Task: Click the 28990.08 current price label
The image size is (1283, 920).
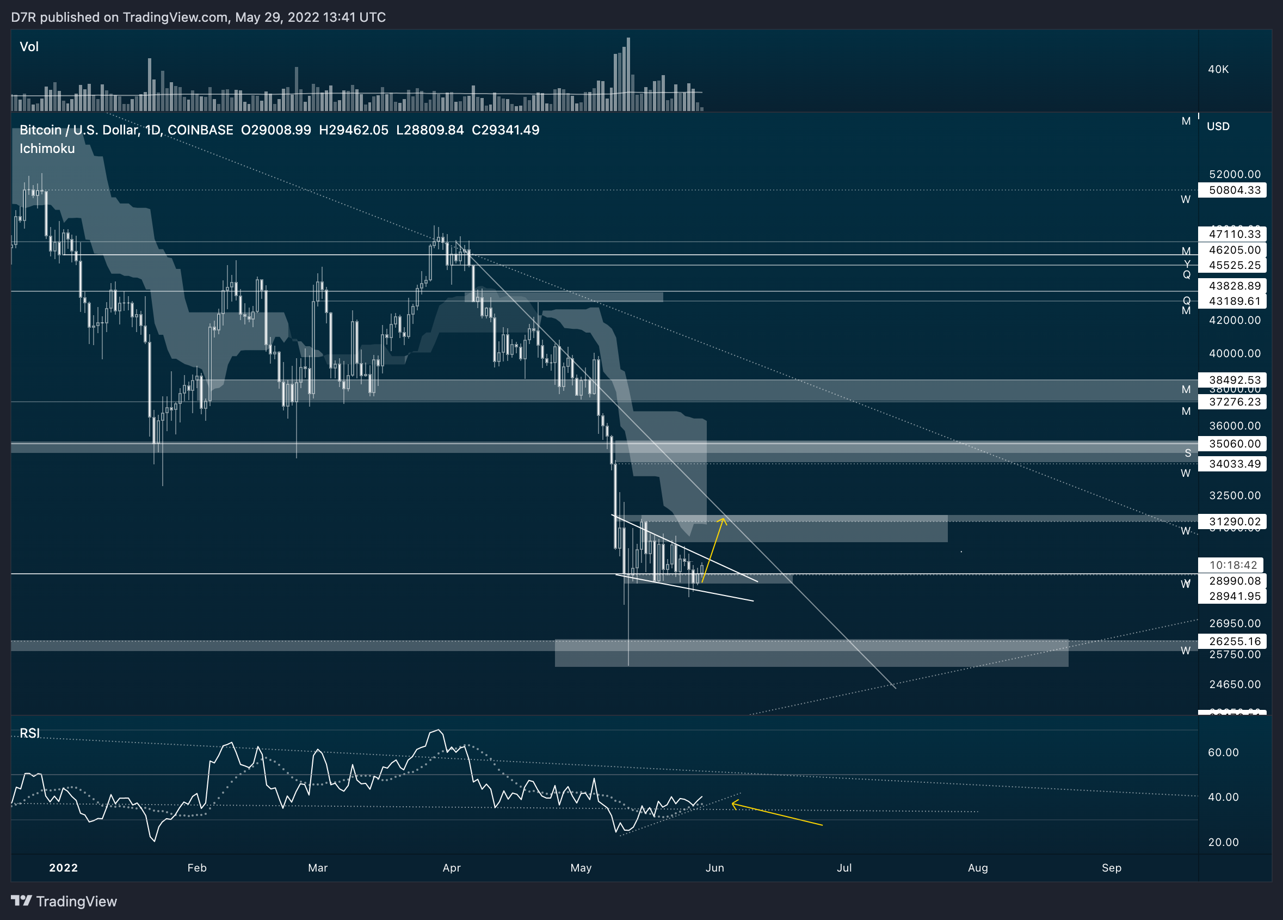Action: (x=1232, y=581)
